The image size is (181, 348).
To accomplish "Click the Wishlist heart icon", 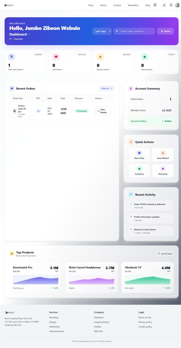I will tap(56, 57).
